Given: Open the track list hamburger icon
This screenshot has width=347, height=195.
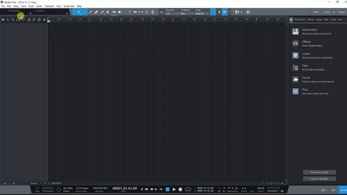Looking at the screenshot, I should (x=3, y=19).
